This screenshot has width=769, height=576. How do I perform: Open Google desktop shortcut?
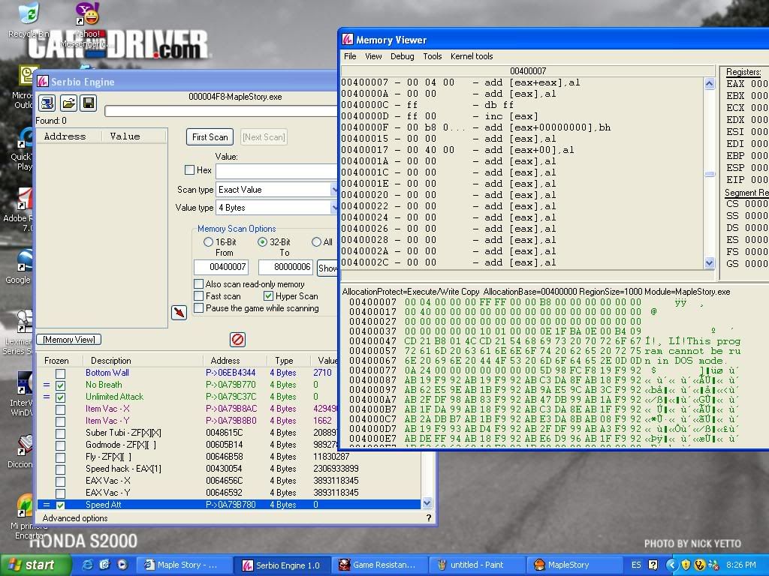click(x=19, y=267)
